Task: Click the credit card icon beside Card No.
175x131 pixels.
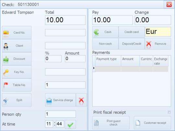Action: (x=6, y=33)
